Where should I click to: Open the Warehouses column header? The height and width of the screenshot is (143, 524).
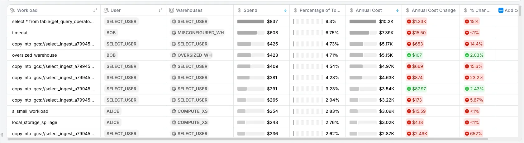click(189, 10)
